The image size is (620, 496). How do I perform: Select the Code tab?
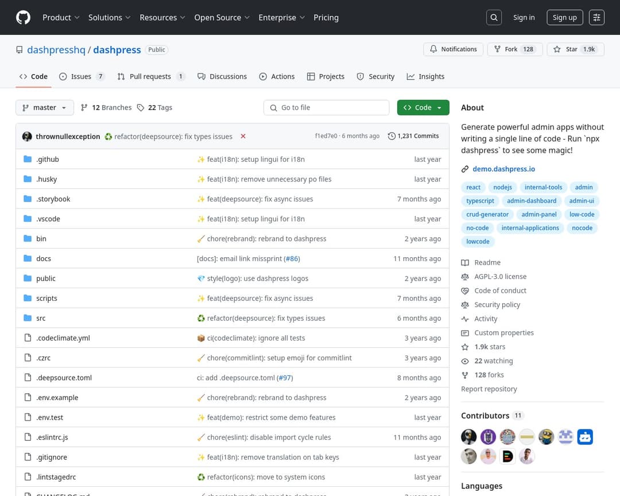[34, 76]
